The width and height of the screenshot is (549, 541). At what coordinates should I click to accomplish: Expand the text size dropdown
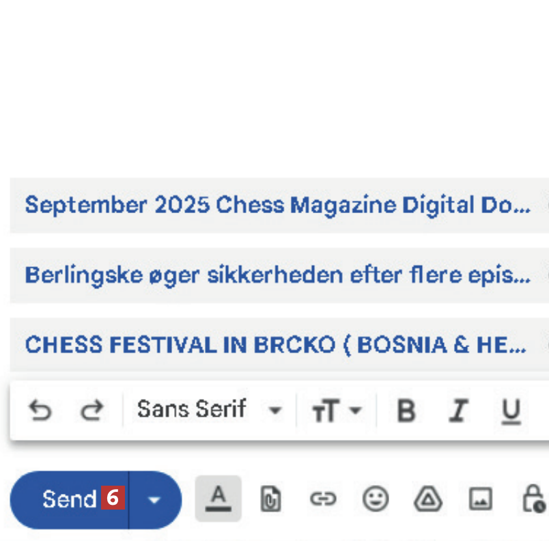337,411
